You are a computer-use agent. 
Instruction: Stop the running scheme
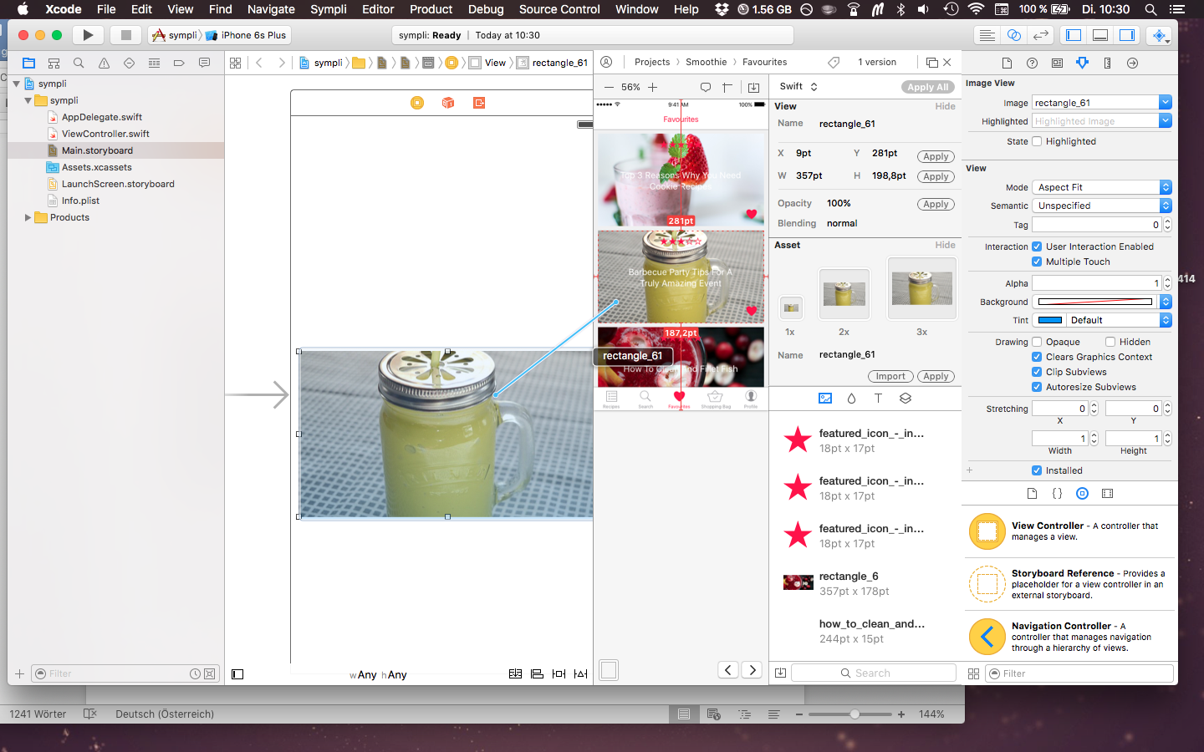click(125, 35)
